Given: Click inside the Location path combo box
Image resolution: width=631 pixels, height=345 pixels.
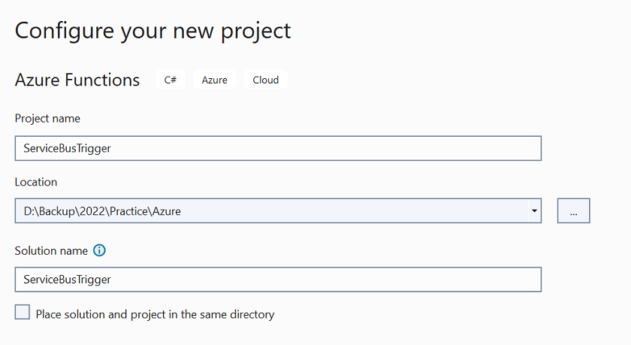Looking at the screenshot, I should (271, 210).
